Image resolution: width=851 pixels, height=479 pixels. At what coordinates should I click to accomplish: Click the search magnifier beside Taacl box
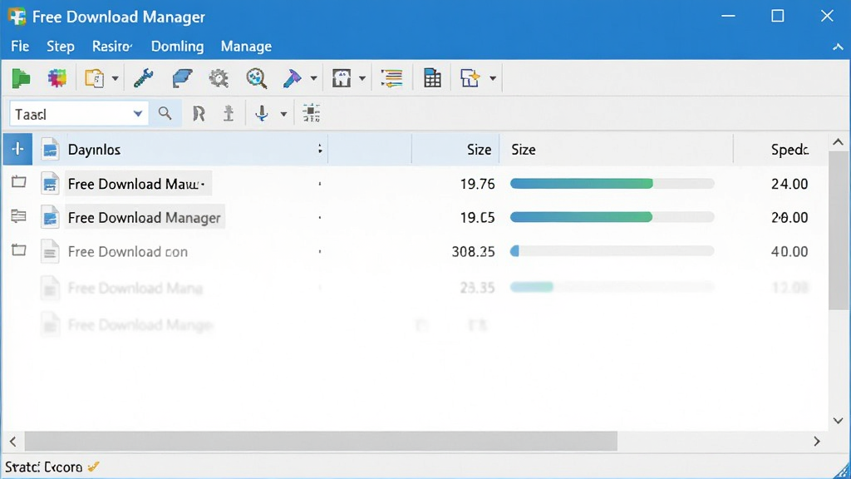click(165, 113)
